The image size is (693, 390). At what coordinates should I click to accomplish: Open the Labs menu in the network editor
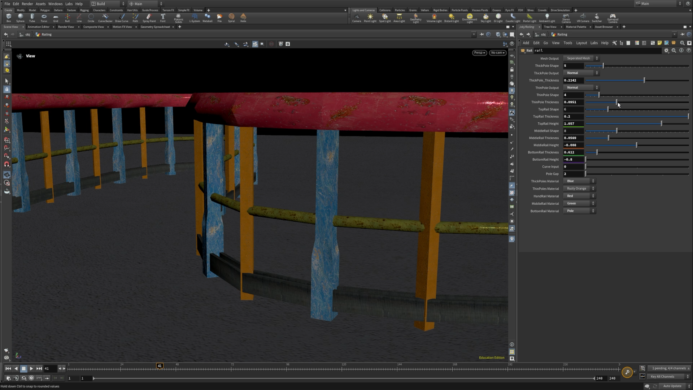pyautogui.click(x=594, y=43)
